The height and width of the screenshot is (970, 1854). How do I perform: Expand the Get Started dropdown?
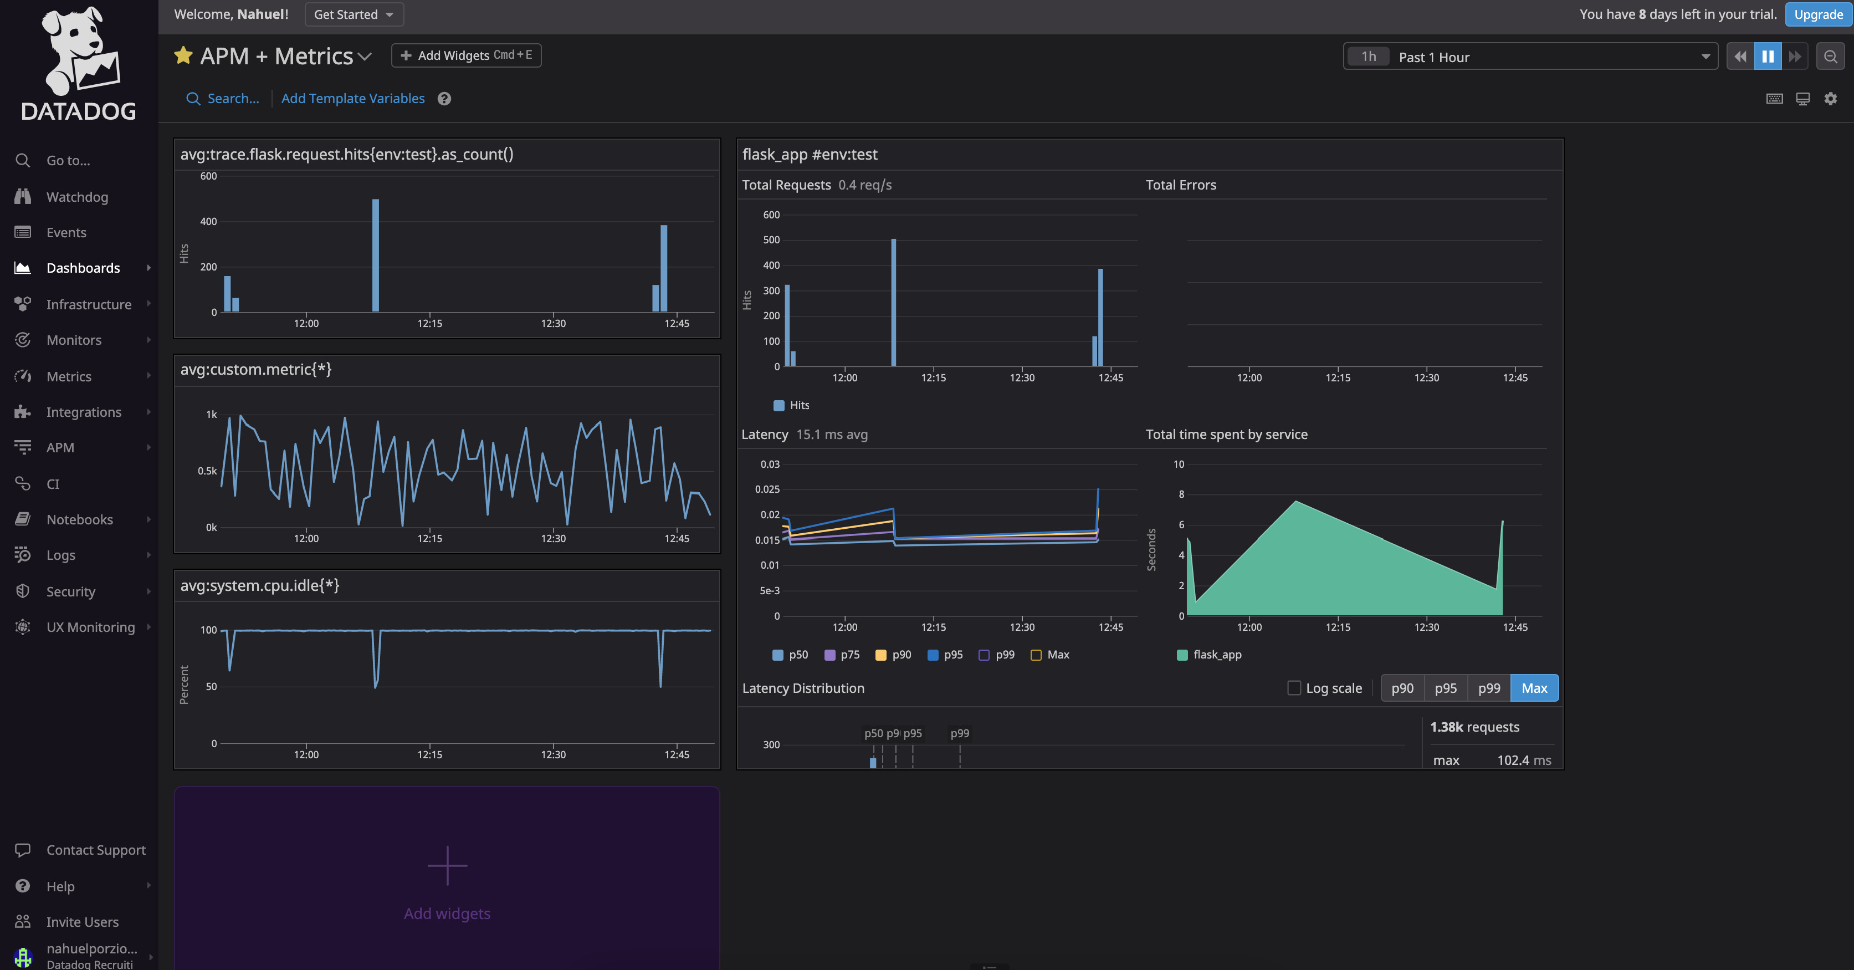pyautogui.click(x=354, y=14)
